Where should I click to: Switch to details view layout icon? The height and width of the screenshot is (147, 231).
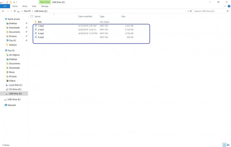pyautogui.click(x=225, y=145)
